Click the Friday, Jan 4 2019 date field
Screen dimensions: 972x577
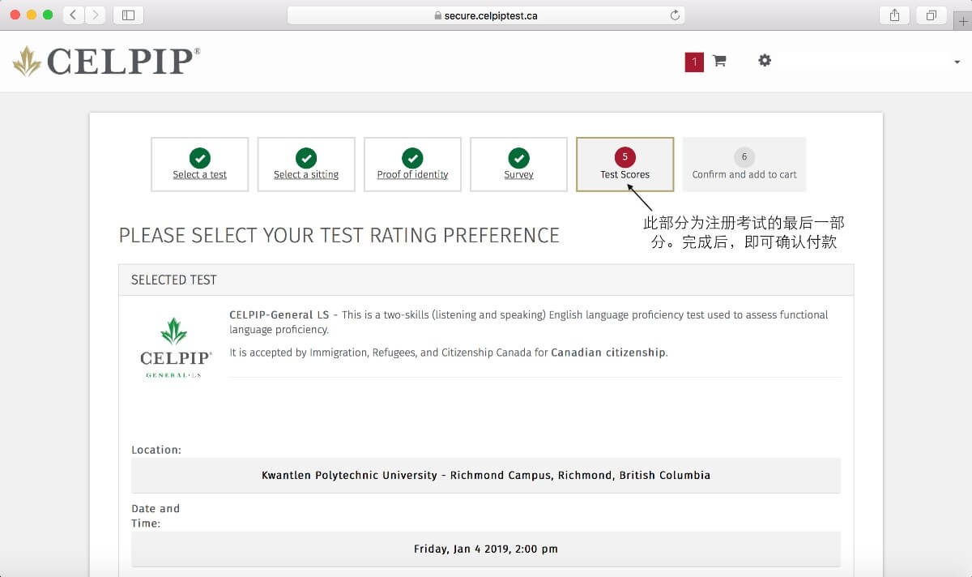point(486,549)
